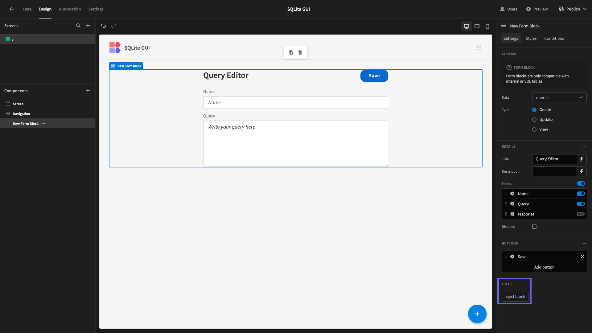Screen dimensions: 592x333
Task: Duplicate the selected form block
Action: (x=291, y=52)
